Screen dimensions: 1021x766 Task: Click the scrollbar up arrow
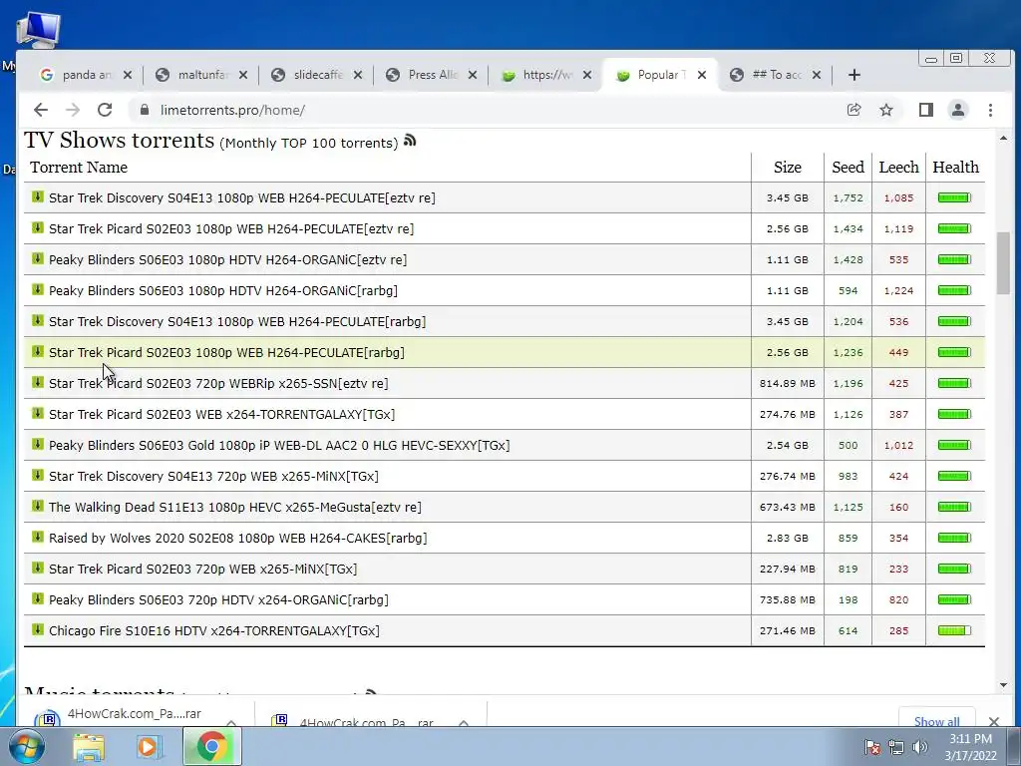click(x=1003, y=138)
